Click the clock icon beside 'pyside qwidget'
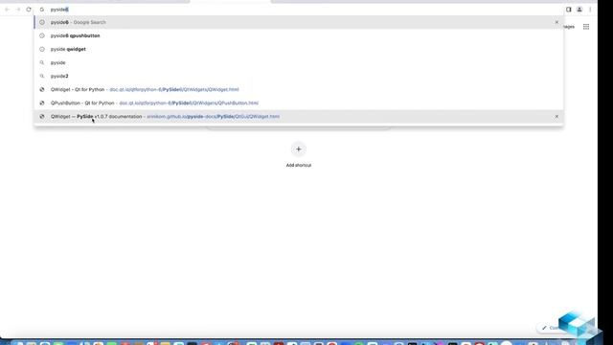The width and height of the screenshot is (613, 345). coord(42,49)
